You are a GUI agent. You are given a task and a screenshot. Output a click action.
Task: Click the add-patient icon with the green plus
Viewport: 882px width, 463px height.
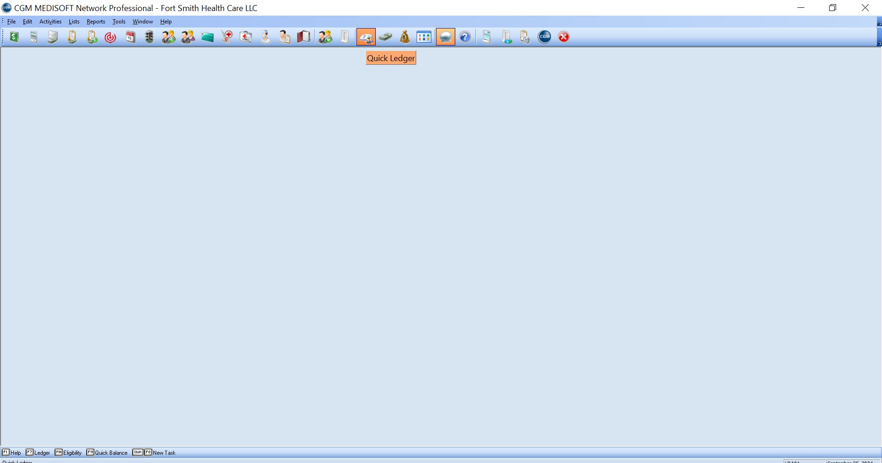click(x=169, y=37)
